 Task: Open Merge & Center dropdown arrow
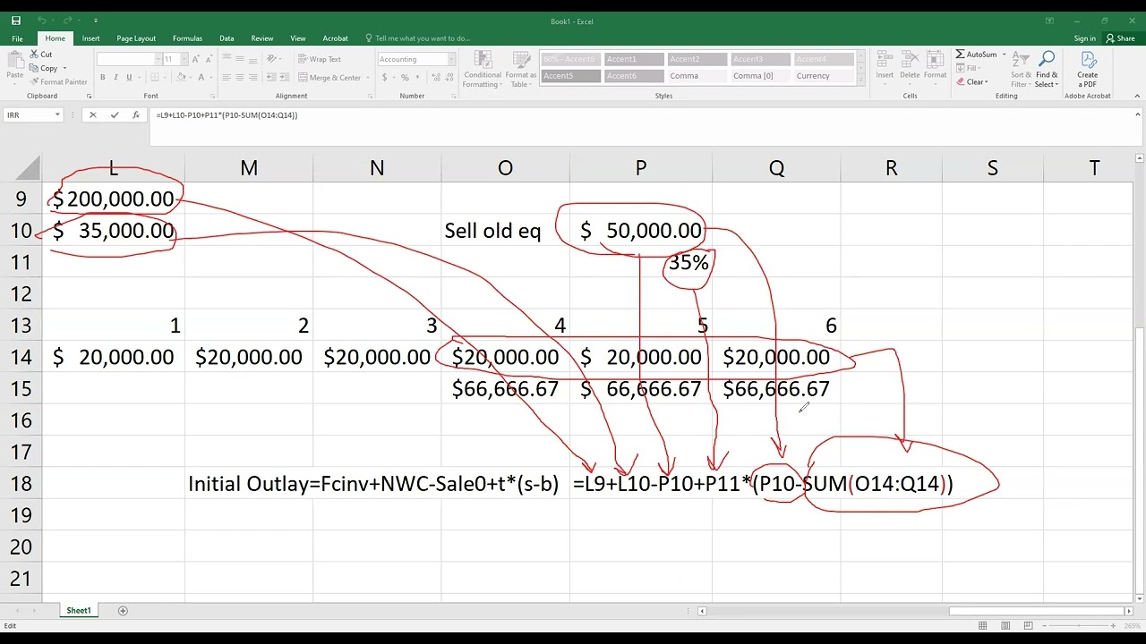[x=366, y=78]
